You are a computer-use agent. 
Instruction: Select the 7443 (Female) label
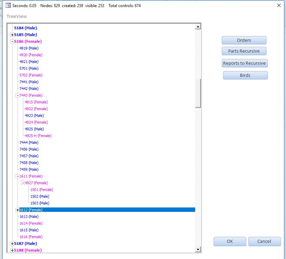tap(31, 95)
